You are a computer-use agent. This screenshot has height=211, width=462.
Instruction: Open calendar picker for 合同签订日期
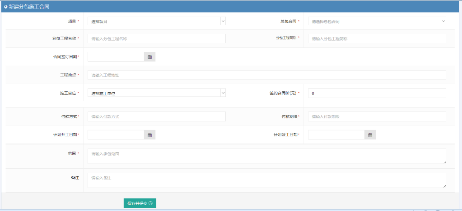[x=149, y=57]
